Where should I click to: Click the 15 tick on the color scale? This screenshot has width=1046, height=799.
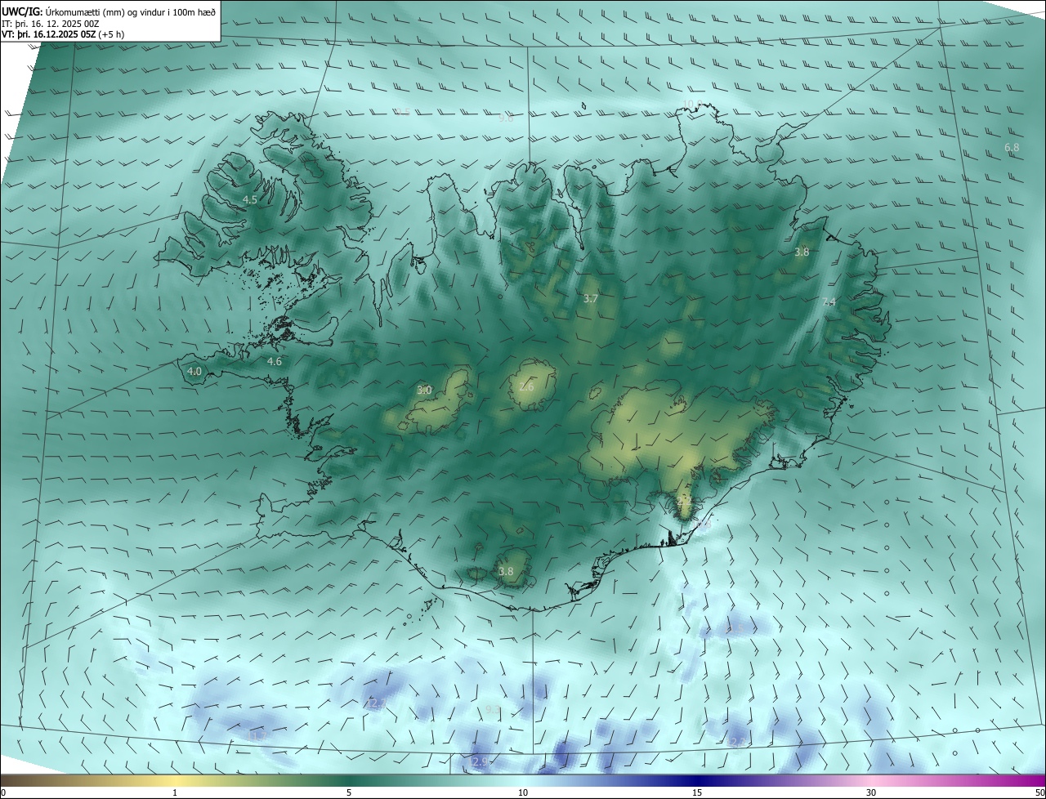(x=697, y=792)
